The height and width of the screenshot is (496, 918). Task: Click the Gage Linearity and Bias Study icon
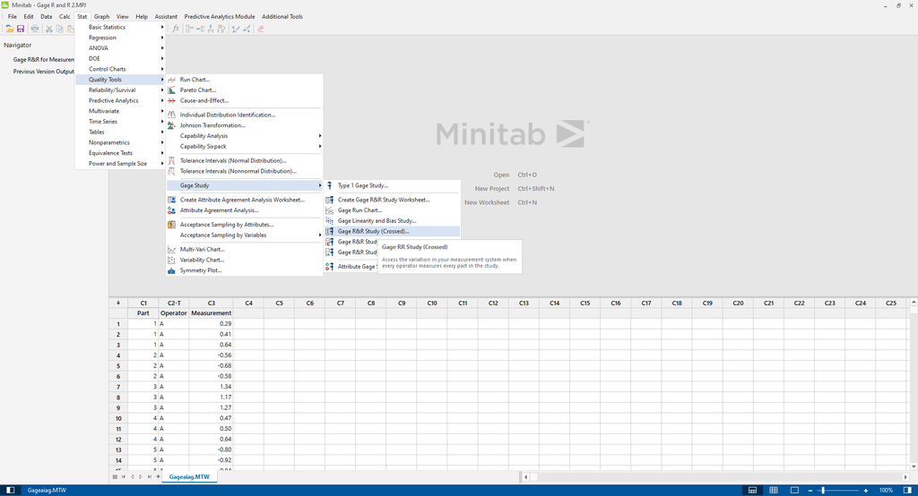[330, 220]
